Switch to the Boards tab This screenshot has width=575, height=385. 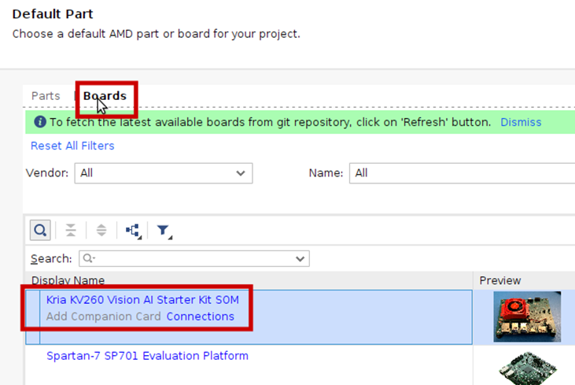point(105,96)
